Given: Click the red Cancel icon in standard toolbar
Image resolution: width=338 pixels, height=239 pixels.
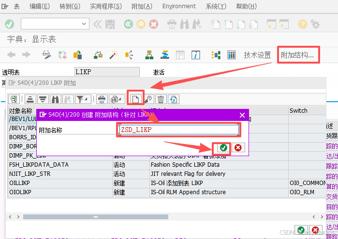Looking at the screenshot, I should (154, 24).
